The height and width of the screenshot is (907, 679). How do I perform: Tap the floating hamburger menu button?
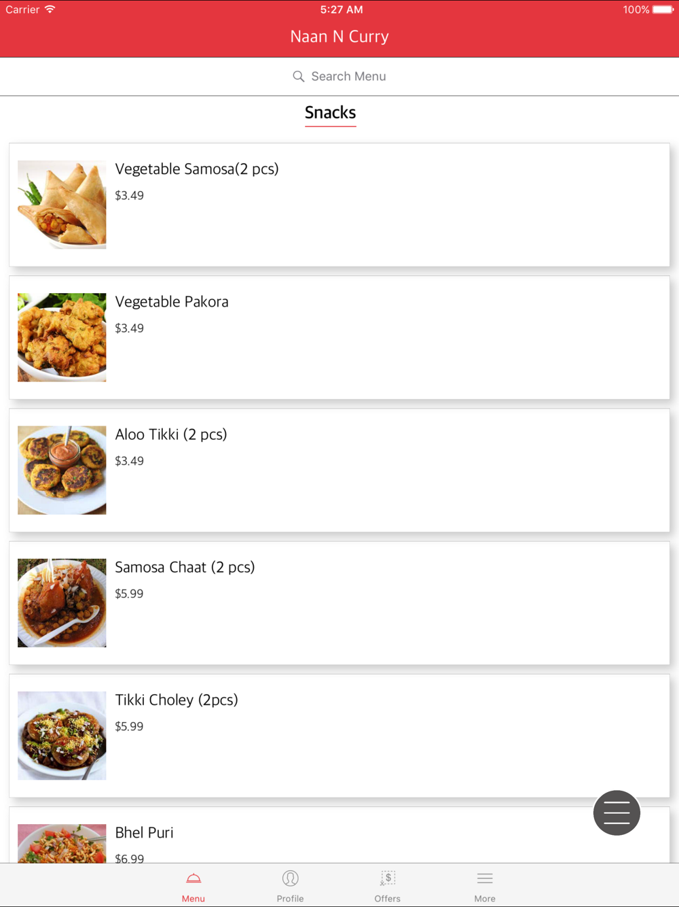pos(617,812)
